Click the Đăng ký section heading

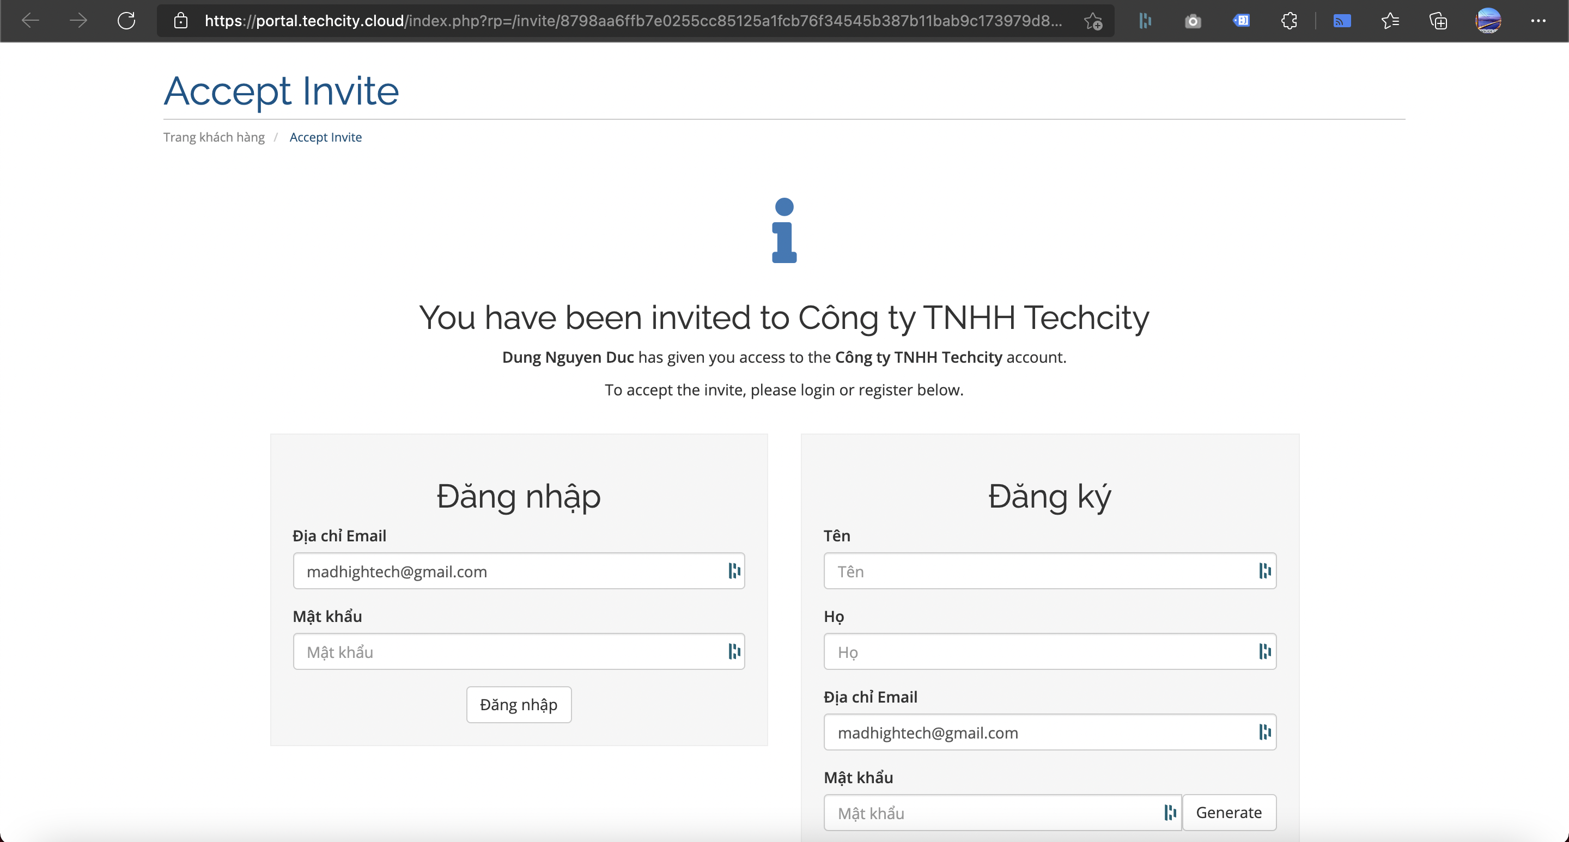pyautogui.click(x=1050, y=496)
